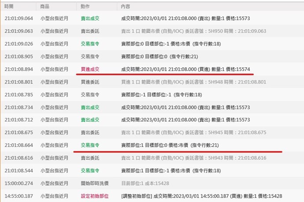The image size is (304, 202).
Task: Click 賣出成交 in the 21:01:08.712 row
Action: point(90,120)
